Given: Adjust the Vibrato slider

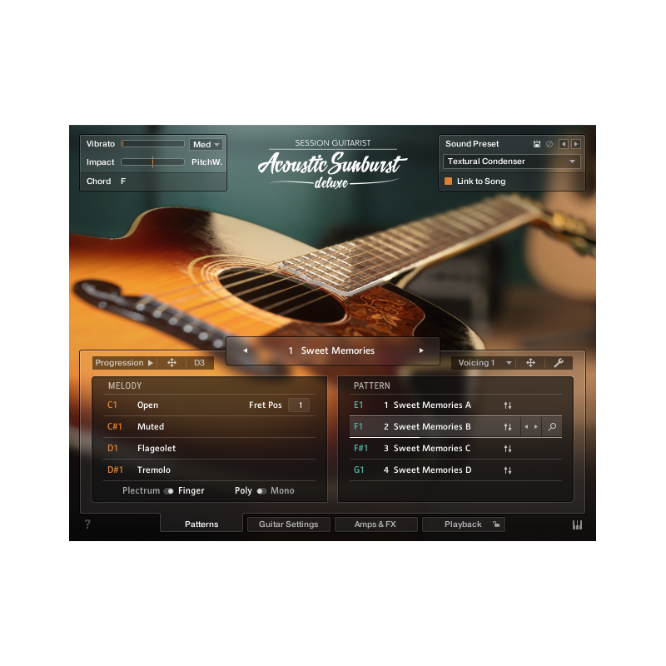Looking at the screenshot, I should pyautogui.click(x=152, y=144).
